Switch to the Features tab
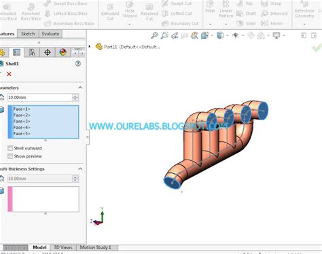This screenshot has height=254, width=322. 7,34
